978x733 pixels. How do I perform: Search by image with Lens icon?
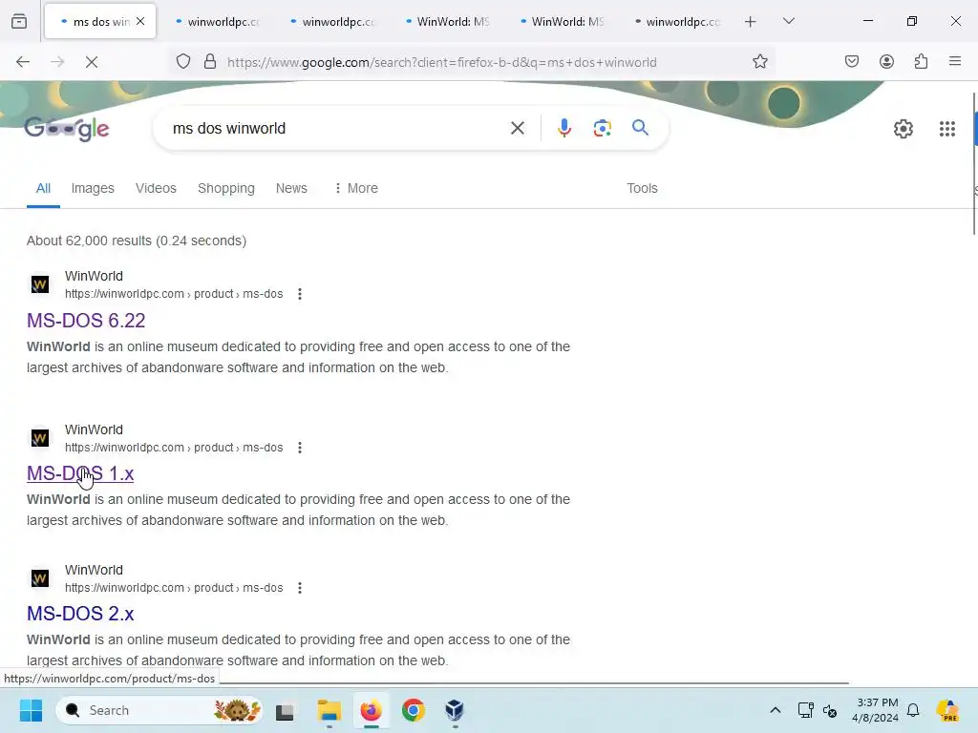602,129
